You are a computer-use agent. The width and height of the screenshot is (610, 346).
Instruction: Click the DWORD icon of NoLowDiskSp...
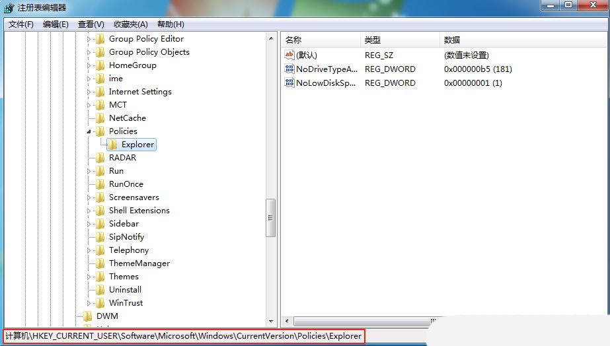(289, 83)
